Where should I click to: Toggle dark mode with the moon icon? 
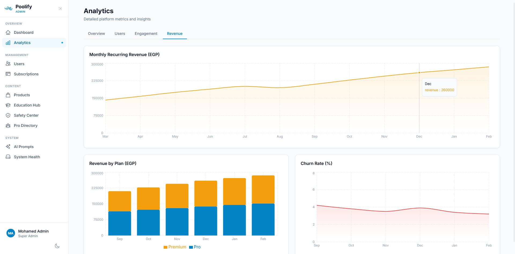[x=57, y=246]
